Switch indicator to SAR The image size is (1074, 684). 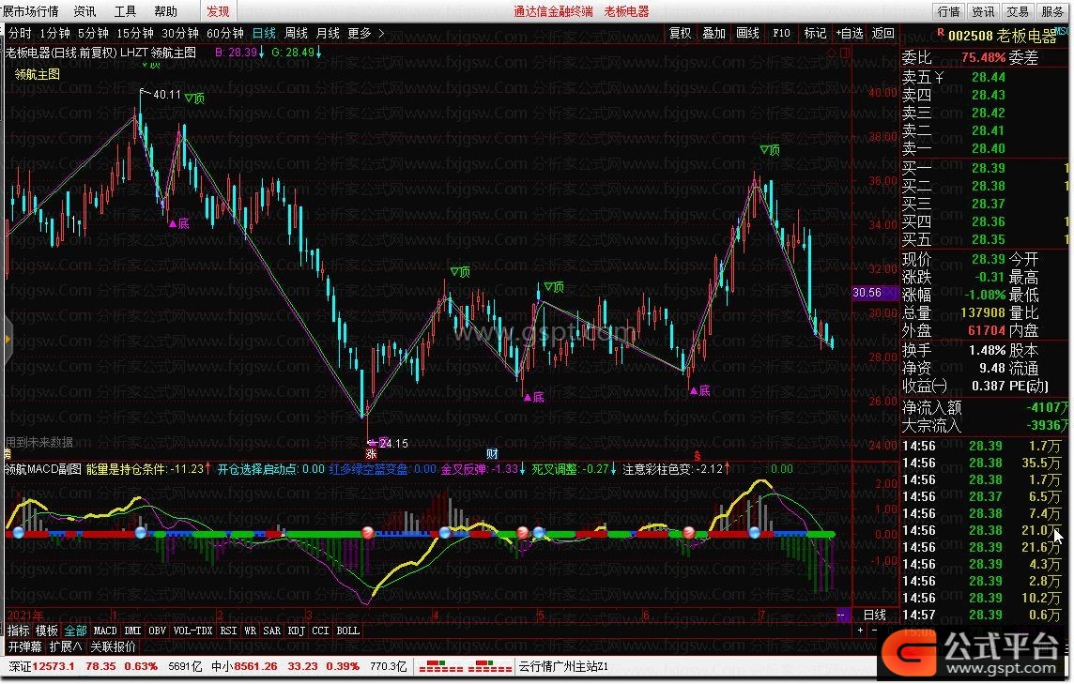click(x=272, y=631)
